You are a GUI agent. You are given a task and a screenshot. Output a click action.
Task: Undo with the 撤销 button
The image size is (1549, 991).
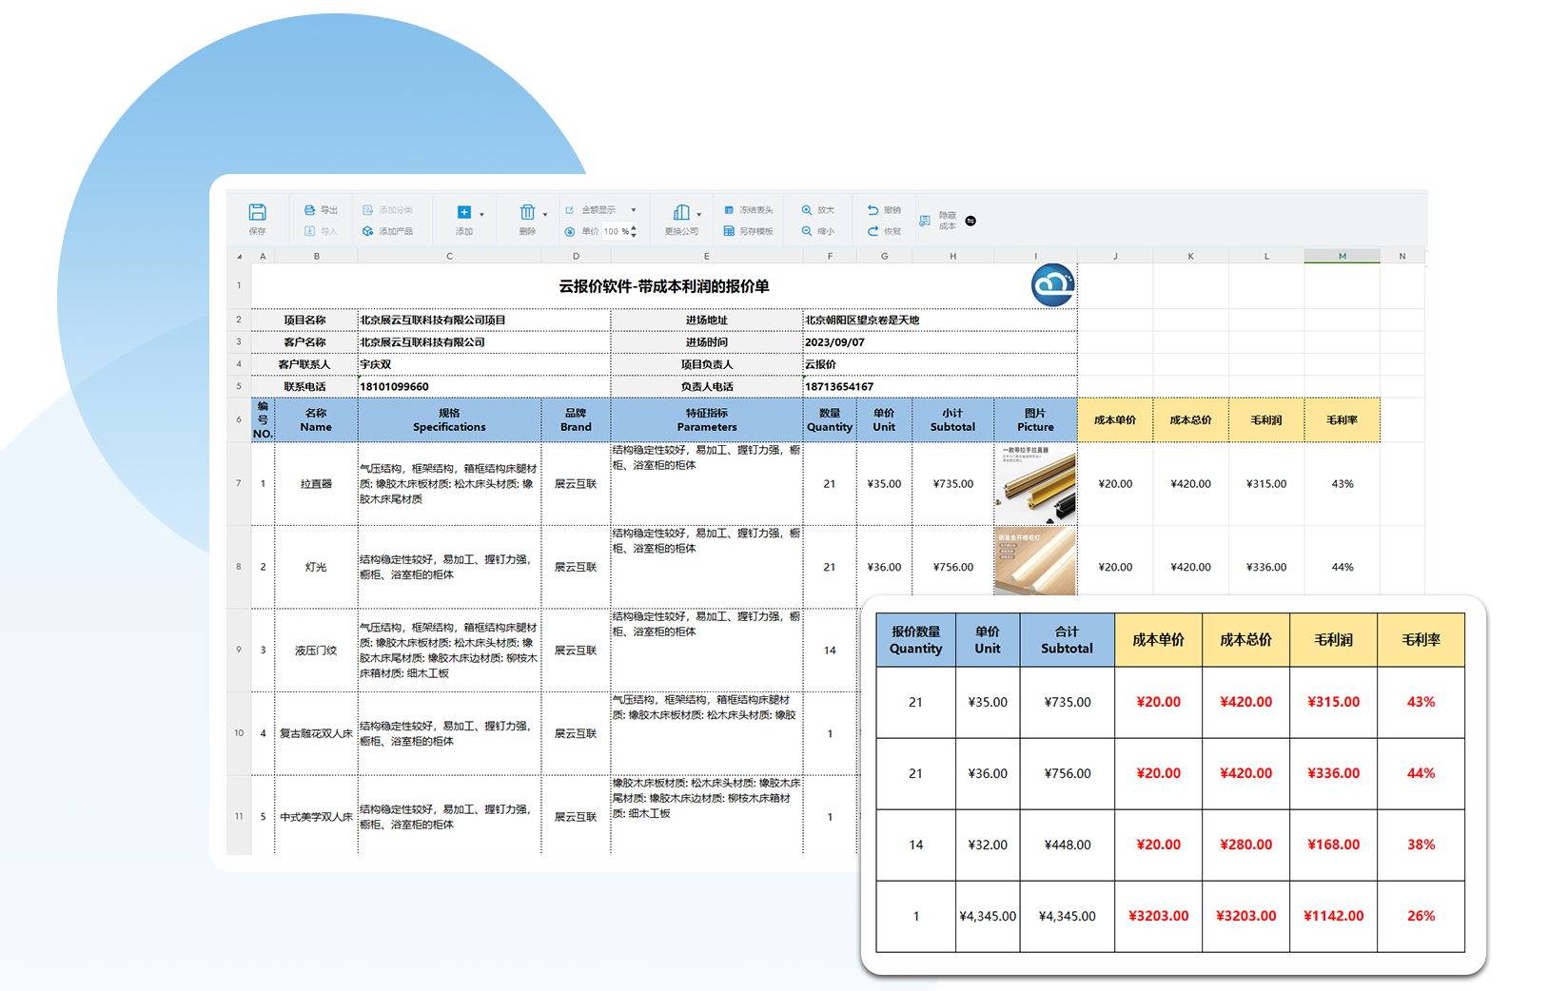click(884, 210)
